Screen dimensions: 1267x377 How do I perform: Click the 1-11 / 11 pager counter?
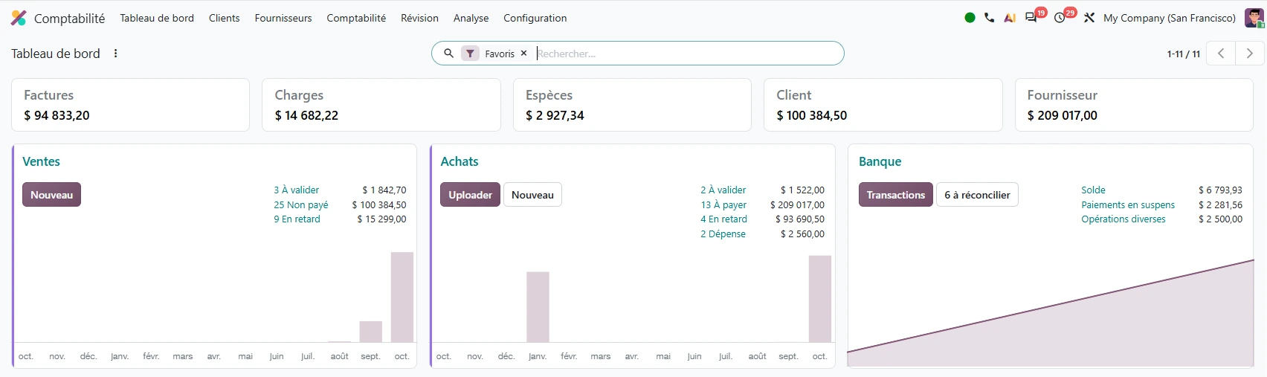pos(1184,54)
